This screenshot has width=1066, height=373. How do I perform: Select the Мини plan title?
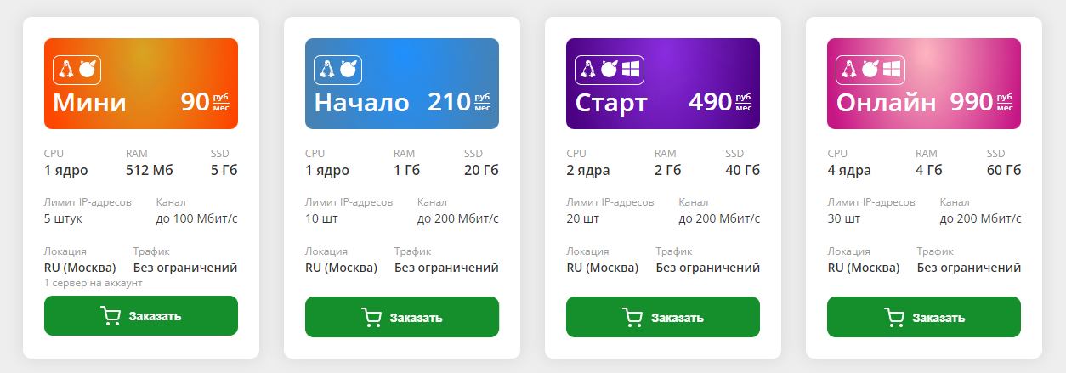pyautogui.click(x=89, y=103)
